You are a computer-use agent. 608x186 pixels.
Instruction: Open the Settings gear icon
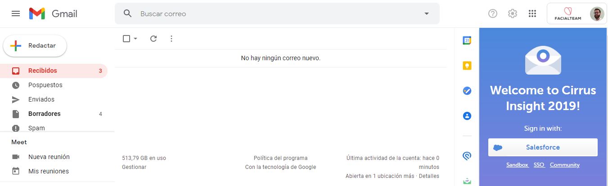tap(513, 13)
